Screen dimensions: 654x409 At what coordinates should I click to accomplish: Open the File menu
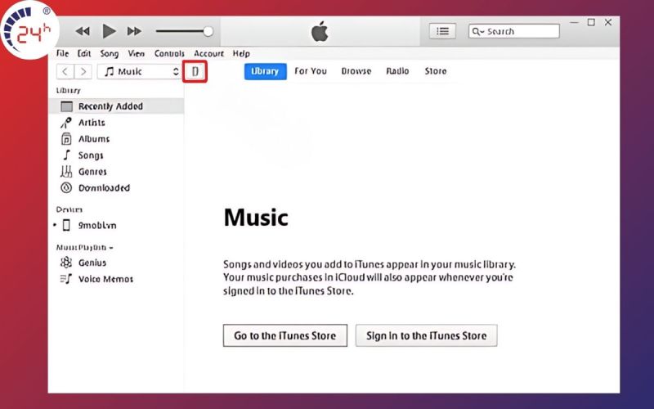click(x=63, y=53)
